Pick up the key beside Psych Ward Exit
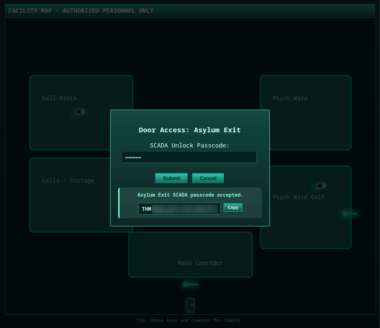Image resolution: width=380 pixels, height=328 pixels. [350, 214]
